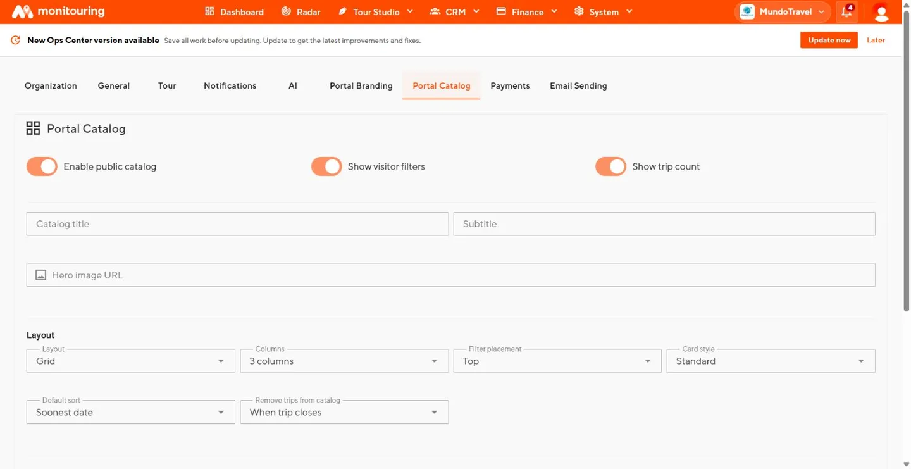Disable the Enable public catalog toggle

click(x=42, y=166)
